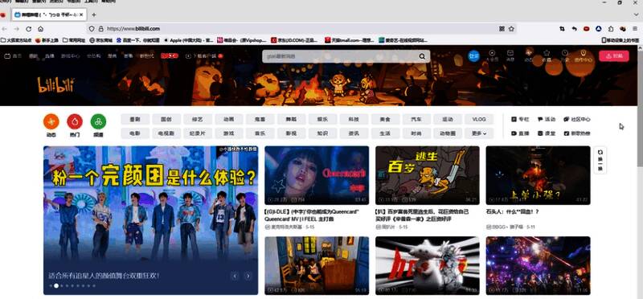Select the 美食 category
The image size is (643, 299).
[385, 119]
